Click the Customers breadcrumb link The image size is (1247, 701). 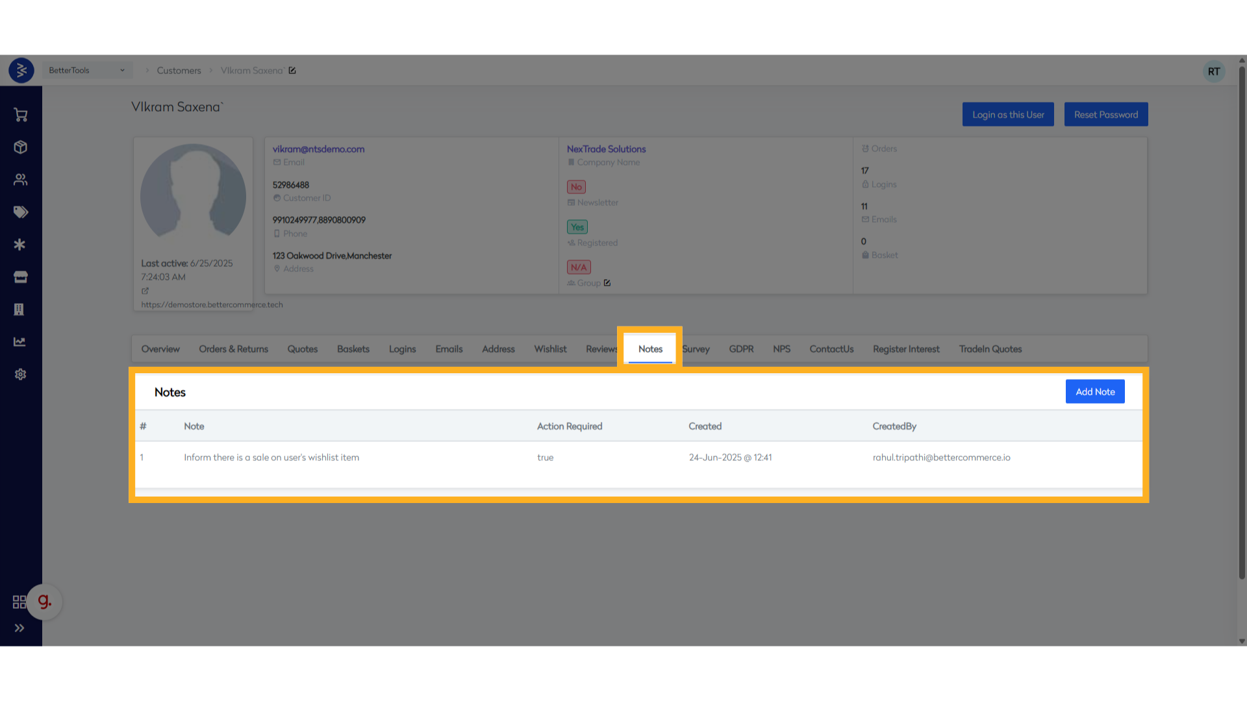pos(179,71)
